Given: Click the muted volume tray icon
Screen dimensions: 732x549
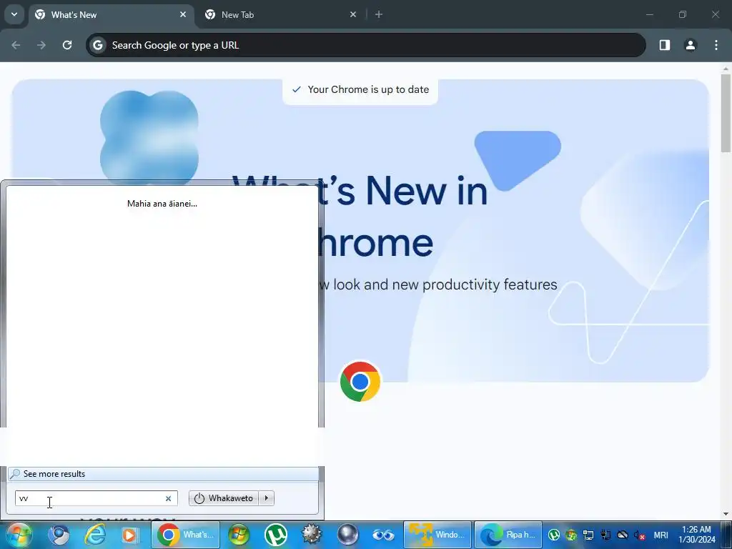Looking at the screenshot, I should (x=639, y=535).
